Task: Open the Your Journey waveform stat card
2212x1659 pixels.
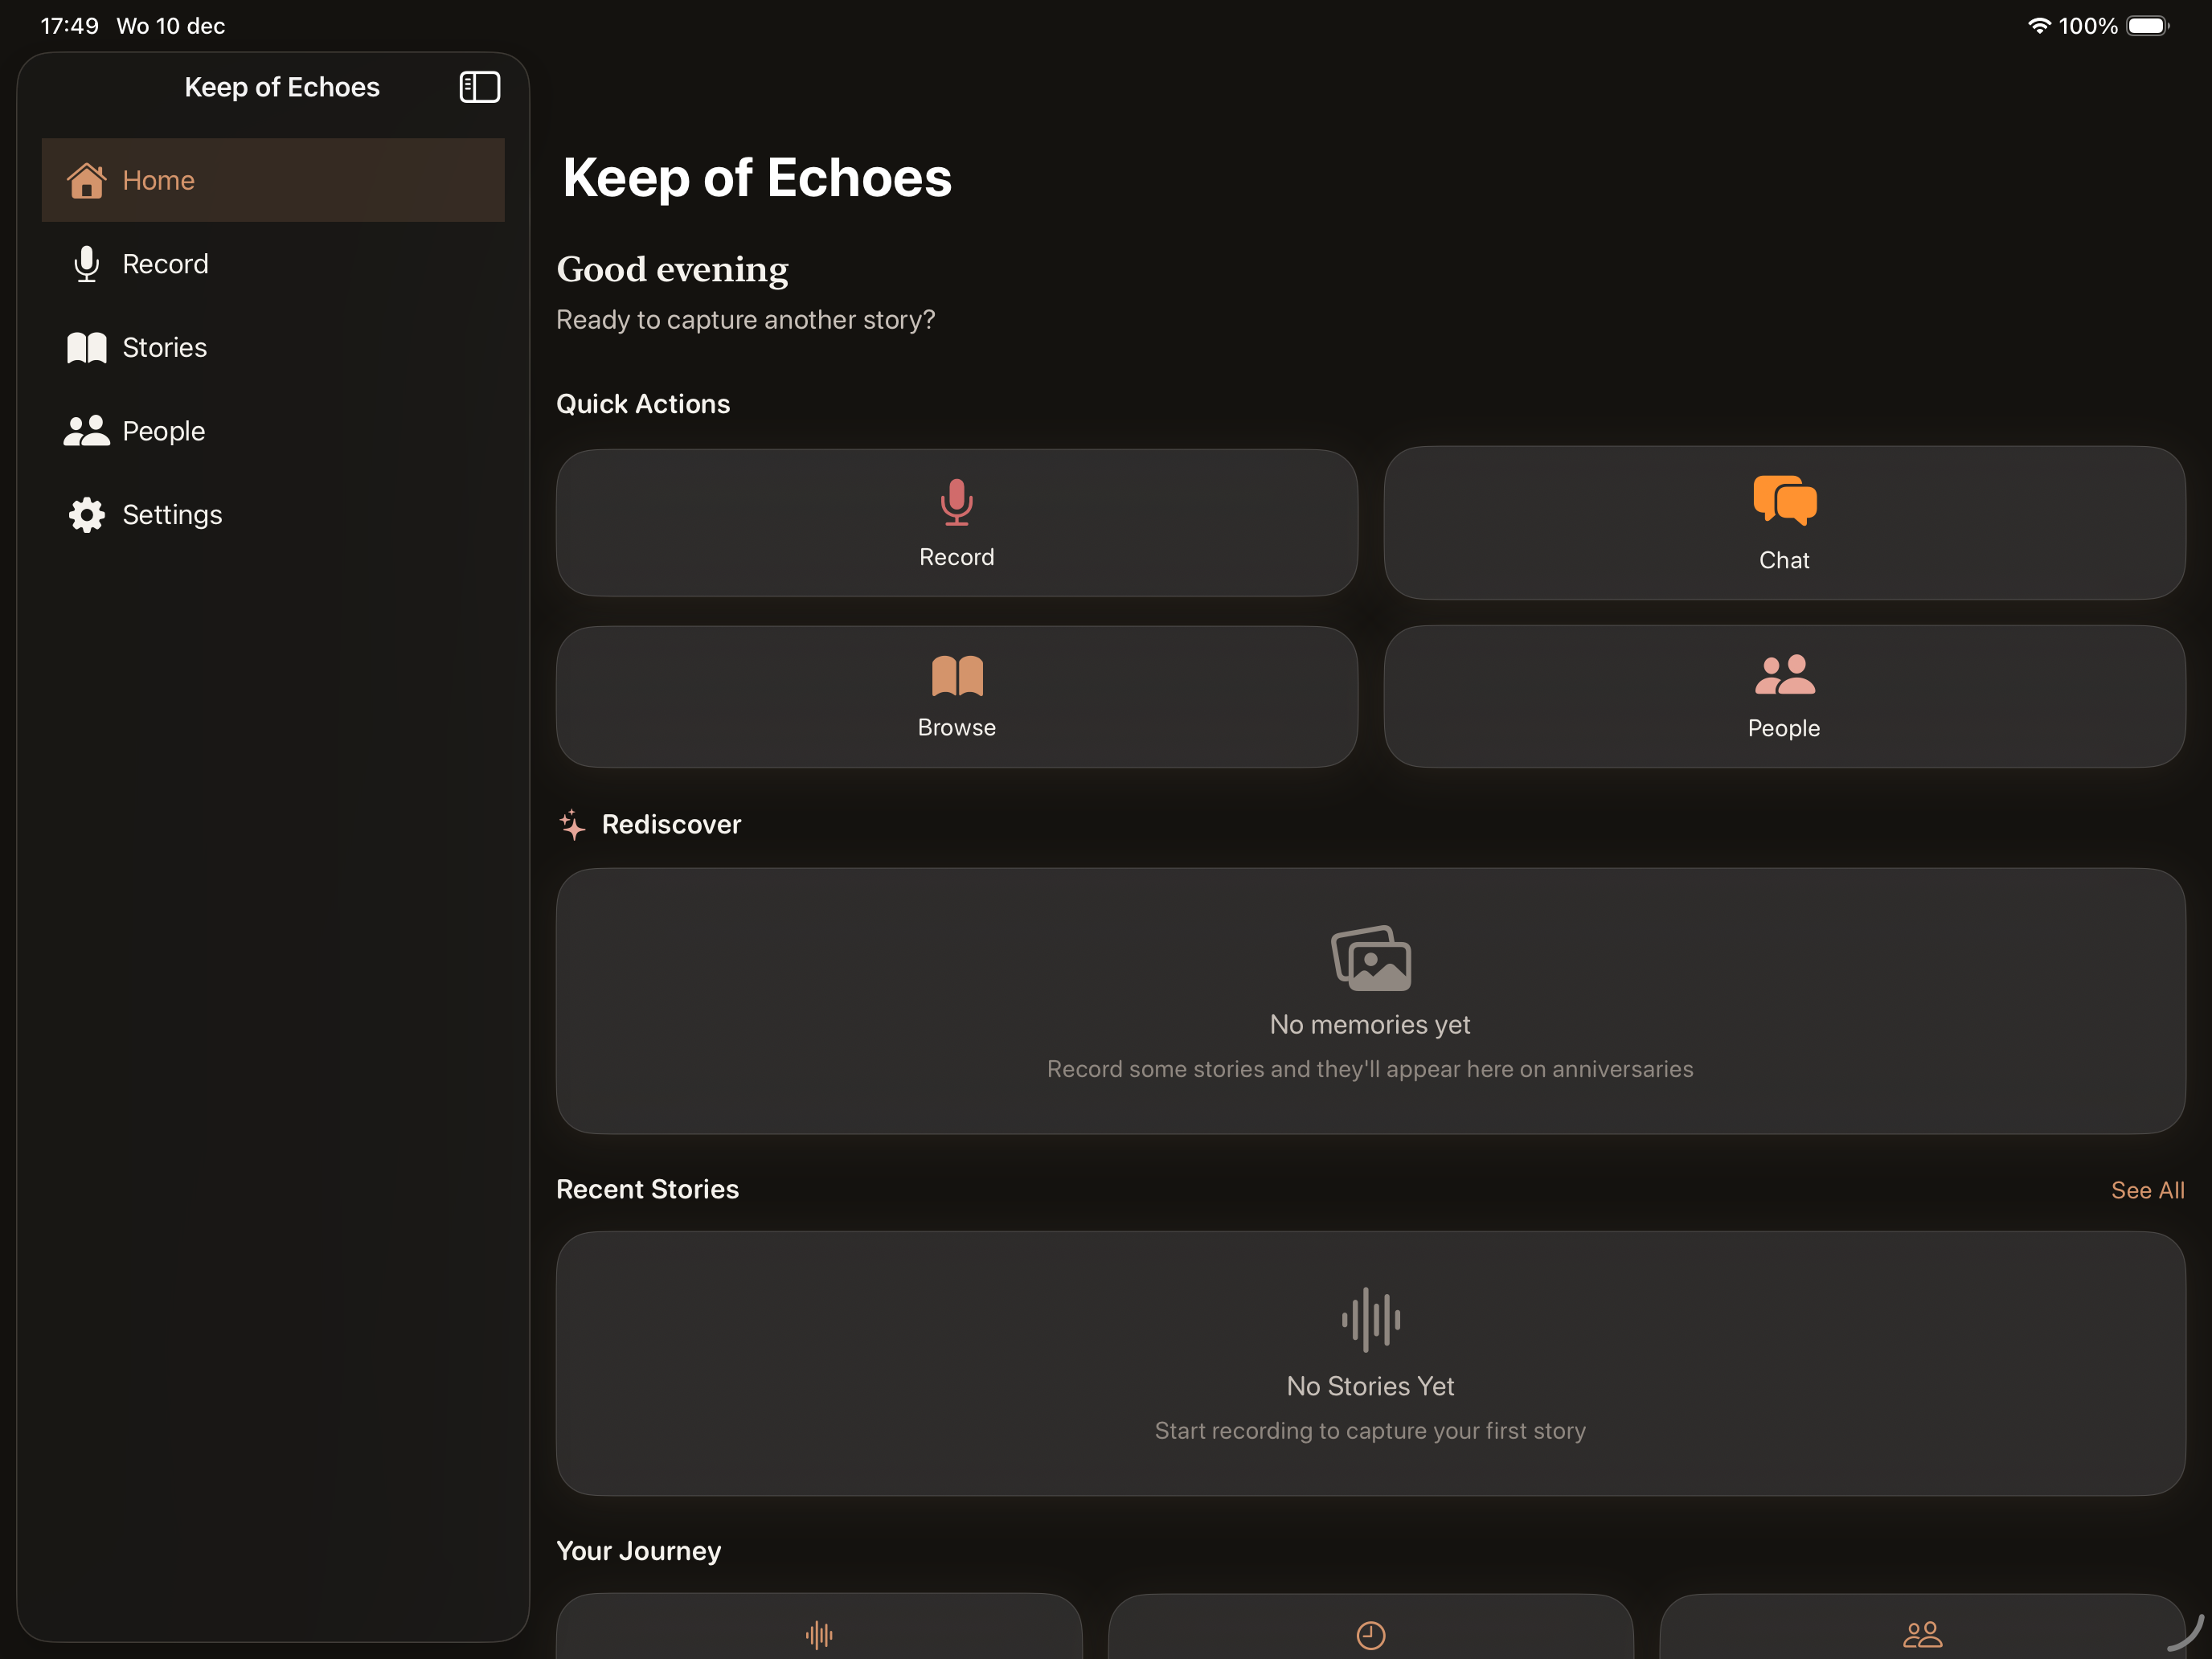Action: coord(819,1626)
